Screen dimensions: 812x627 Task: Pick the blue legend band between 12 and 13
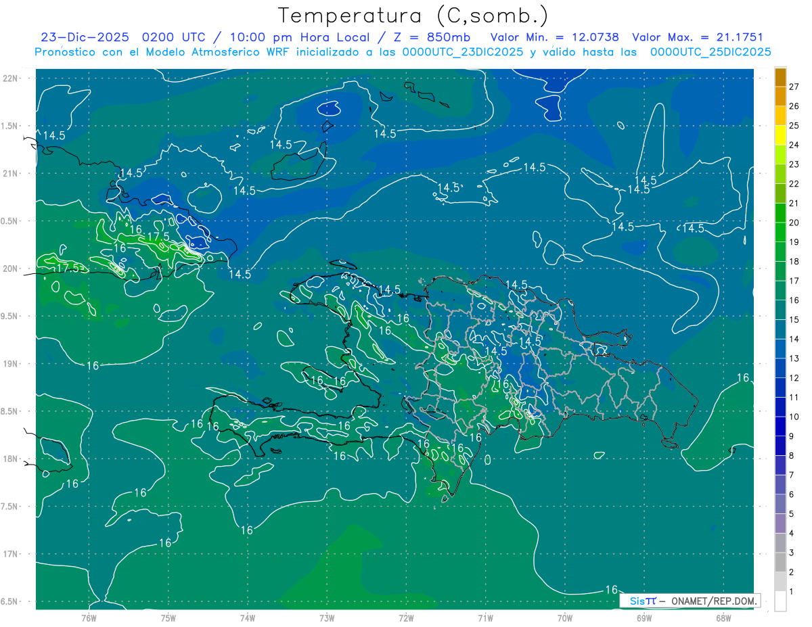(x=780, y=368)
